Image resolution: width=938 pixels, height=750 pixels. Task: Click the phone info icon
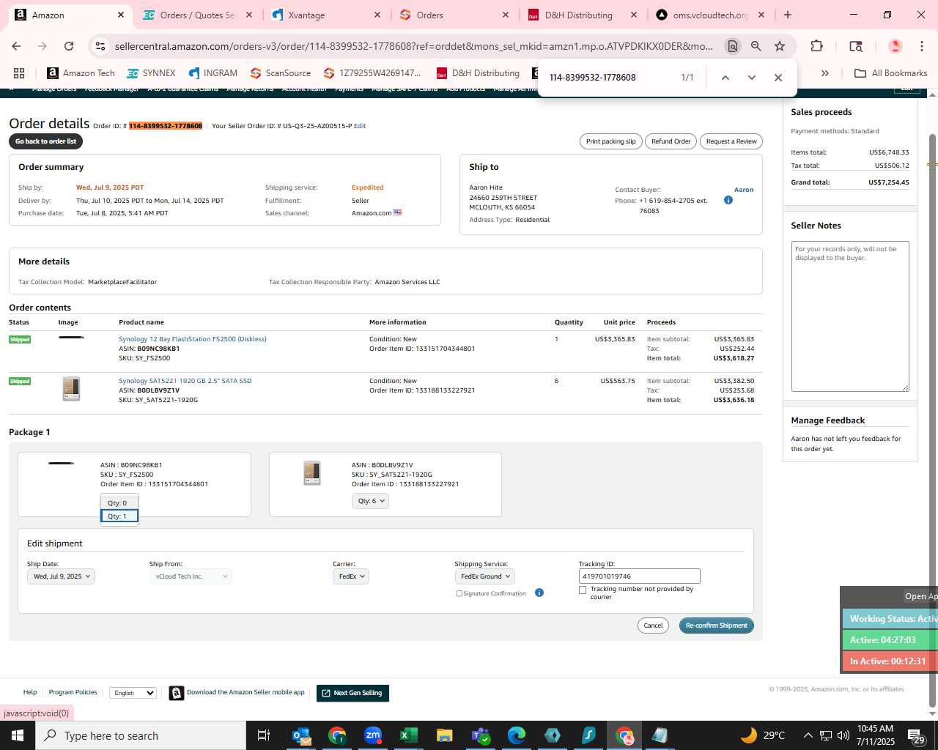coord(728,200)
